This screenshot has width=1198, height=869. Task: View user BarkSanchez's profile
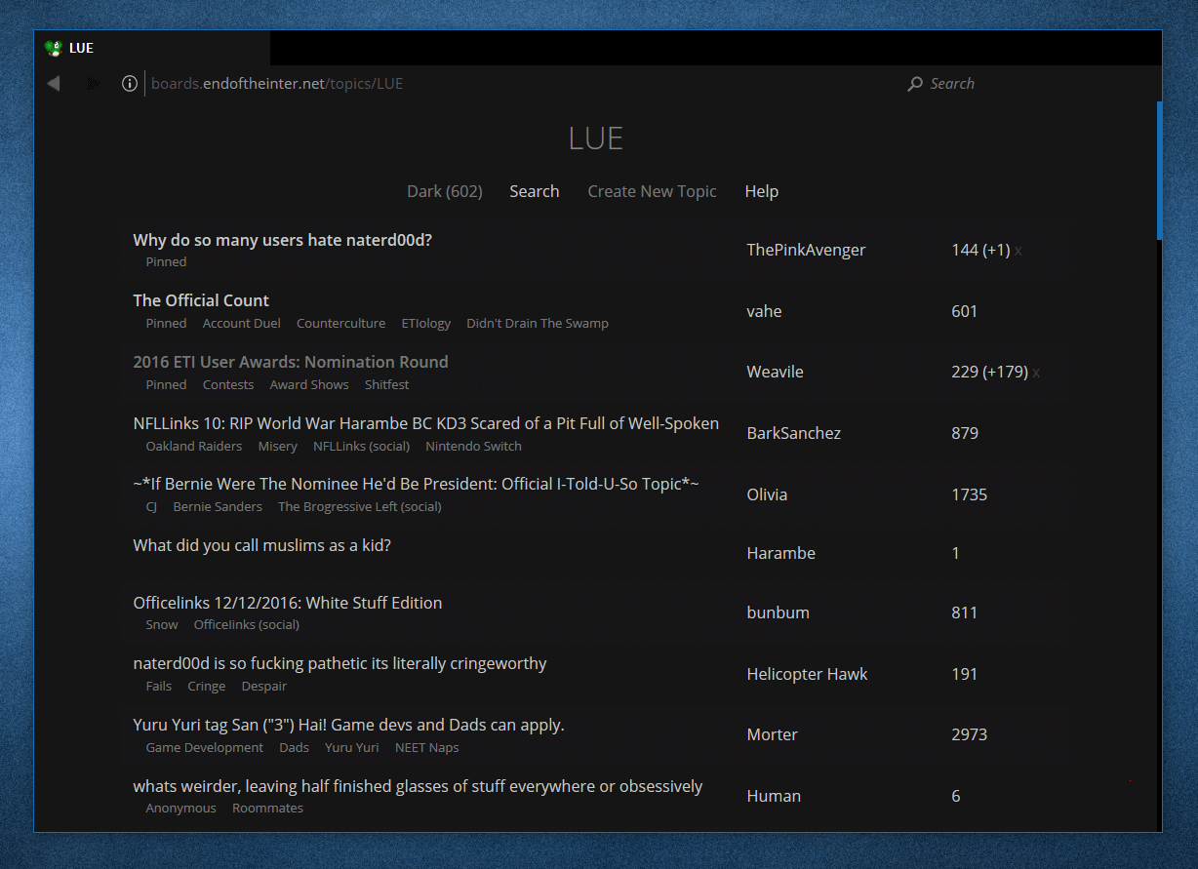[794, 434]
